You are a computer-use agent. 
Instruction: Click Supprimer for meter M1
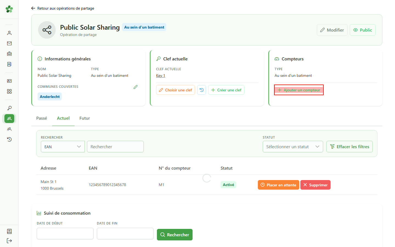(x=315, y=185)
